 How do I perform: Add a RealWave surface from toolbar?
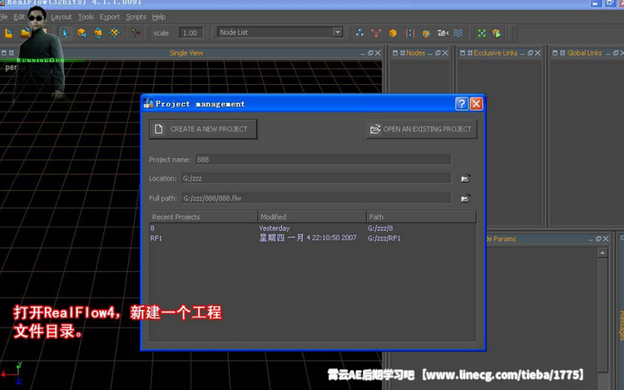(458, 33)
